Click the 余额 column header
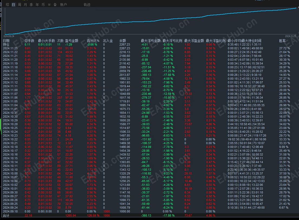 pyautogui.click(x=123, y=41)
